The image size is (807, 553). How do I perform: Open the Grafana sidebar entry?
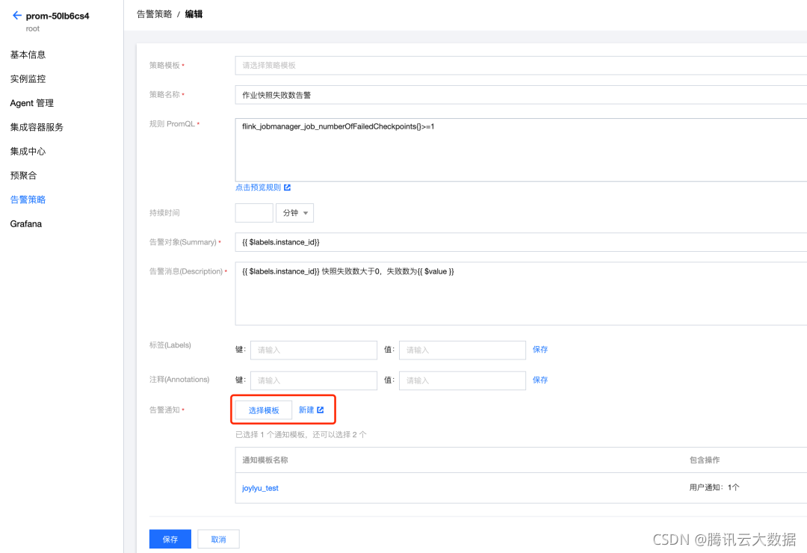(x=26, y=223)
